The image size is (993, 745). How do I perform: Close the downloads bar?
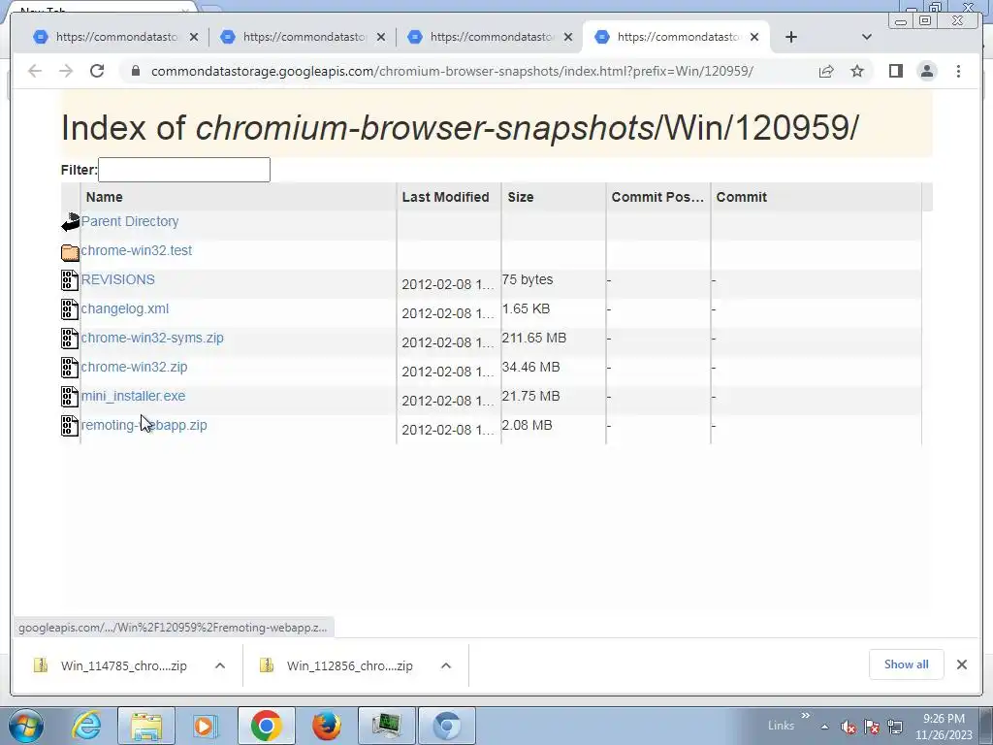point(961,664)
